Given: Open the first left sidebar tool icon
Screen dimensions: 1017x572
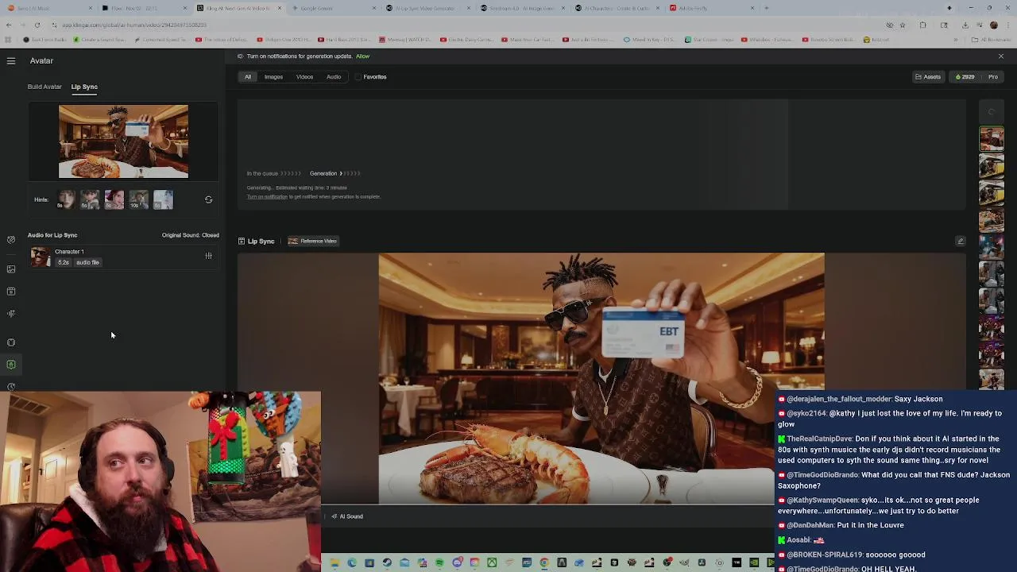Looking at the screenshot, I should click(11, 239).
